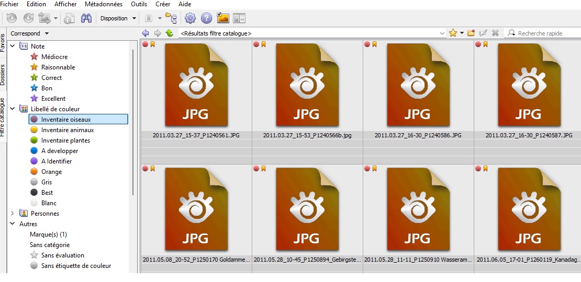This screenshot has width=581, height=282.
Task: Open the dropdown arrow beside convert icon
Action: (55, 18)
